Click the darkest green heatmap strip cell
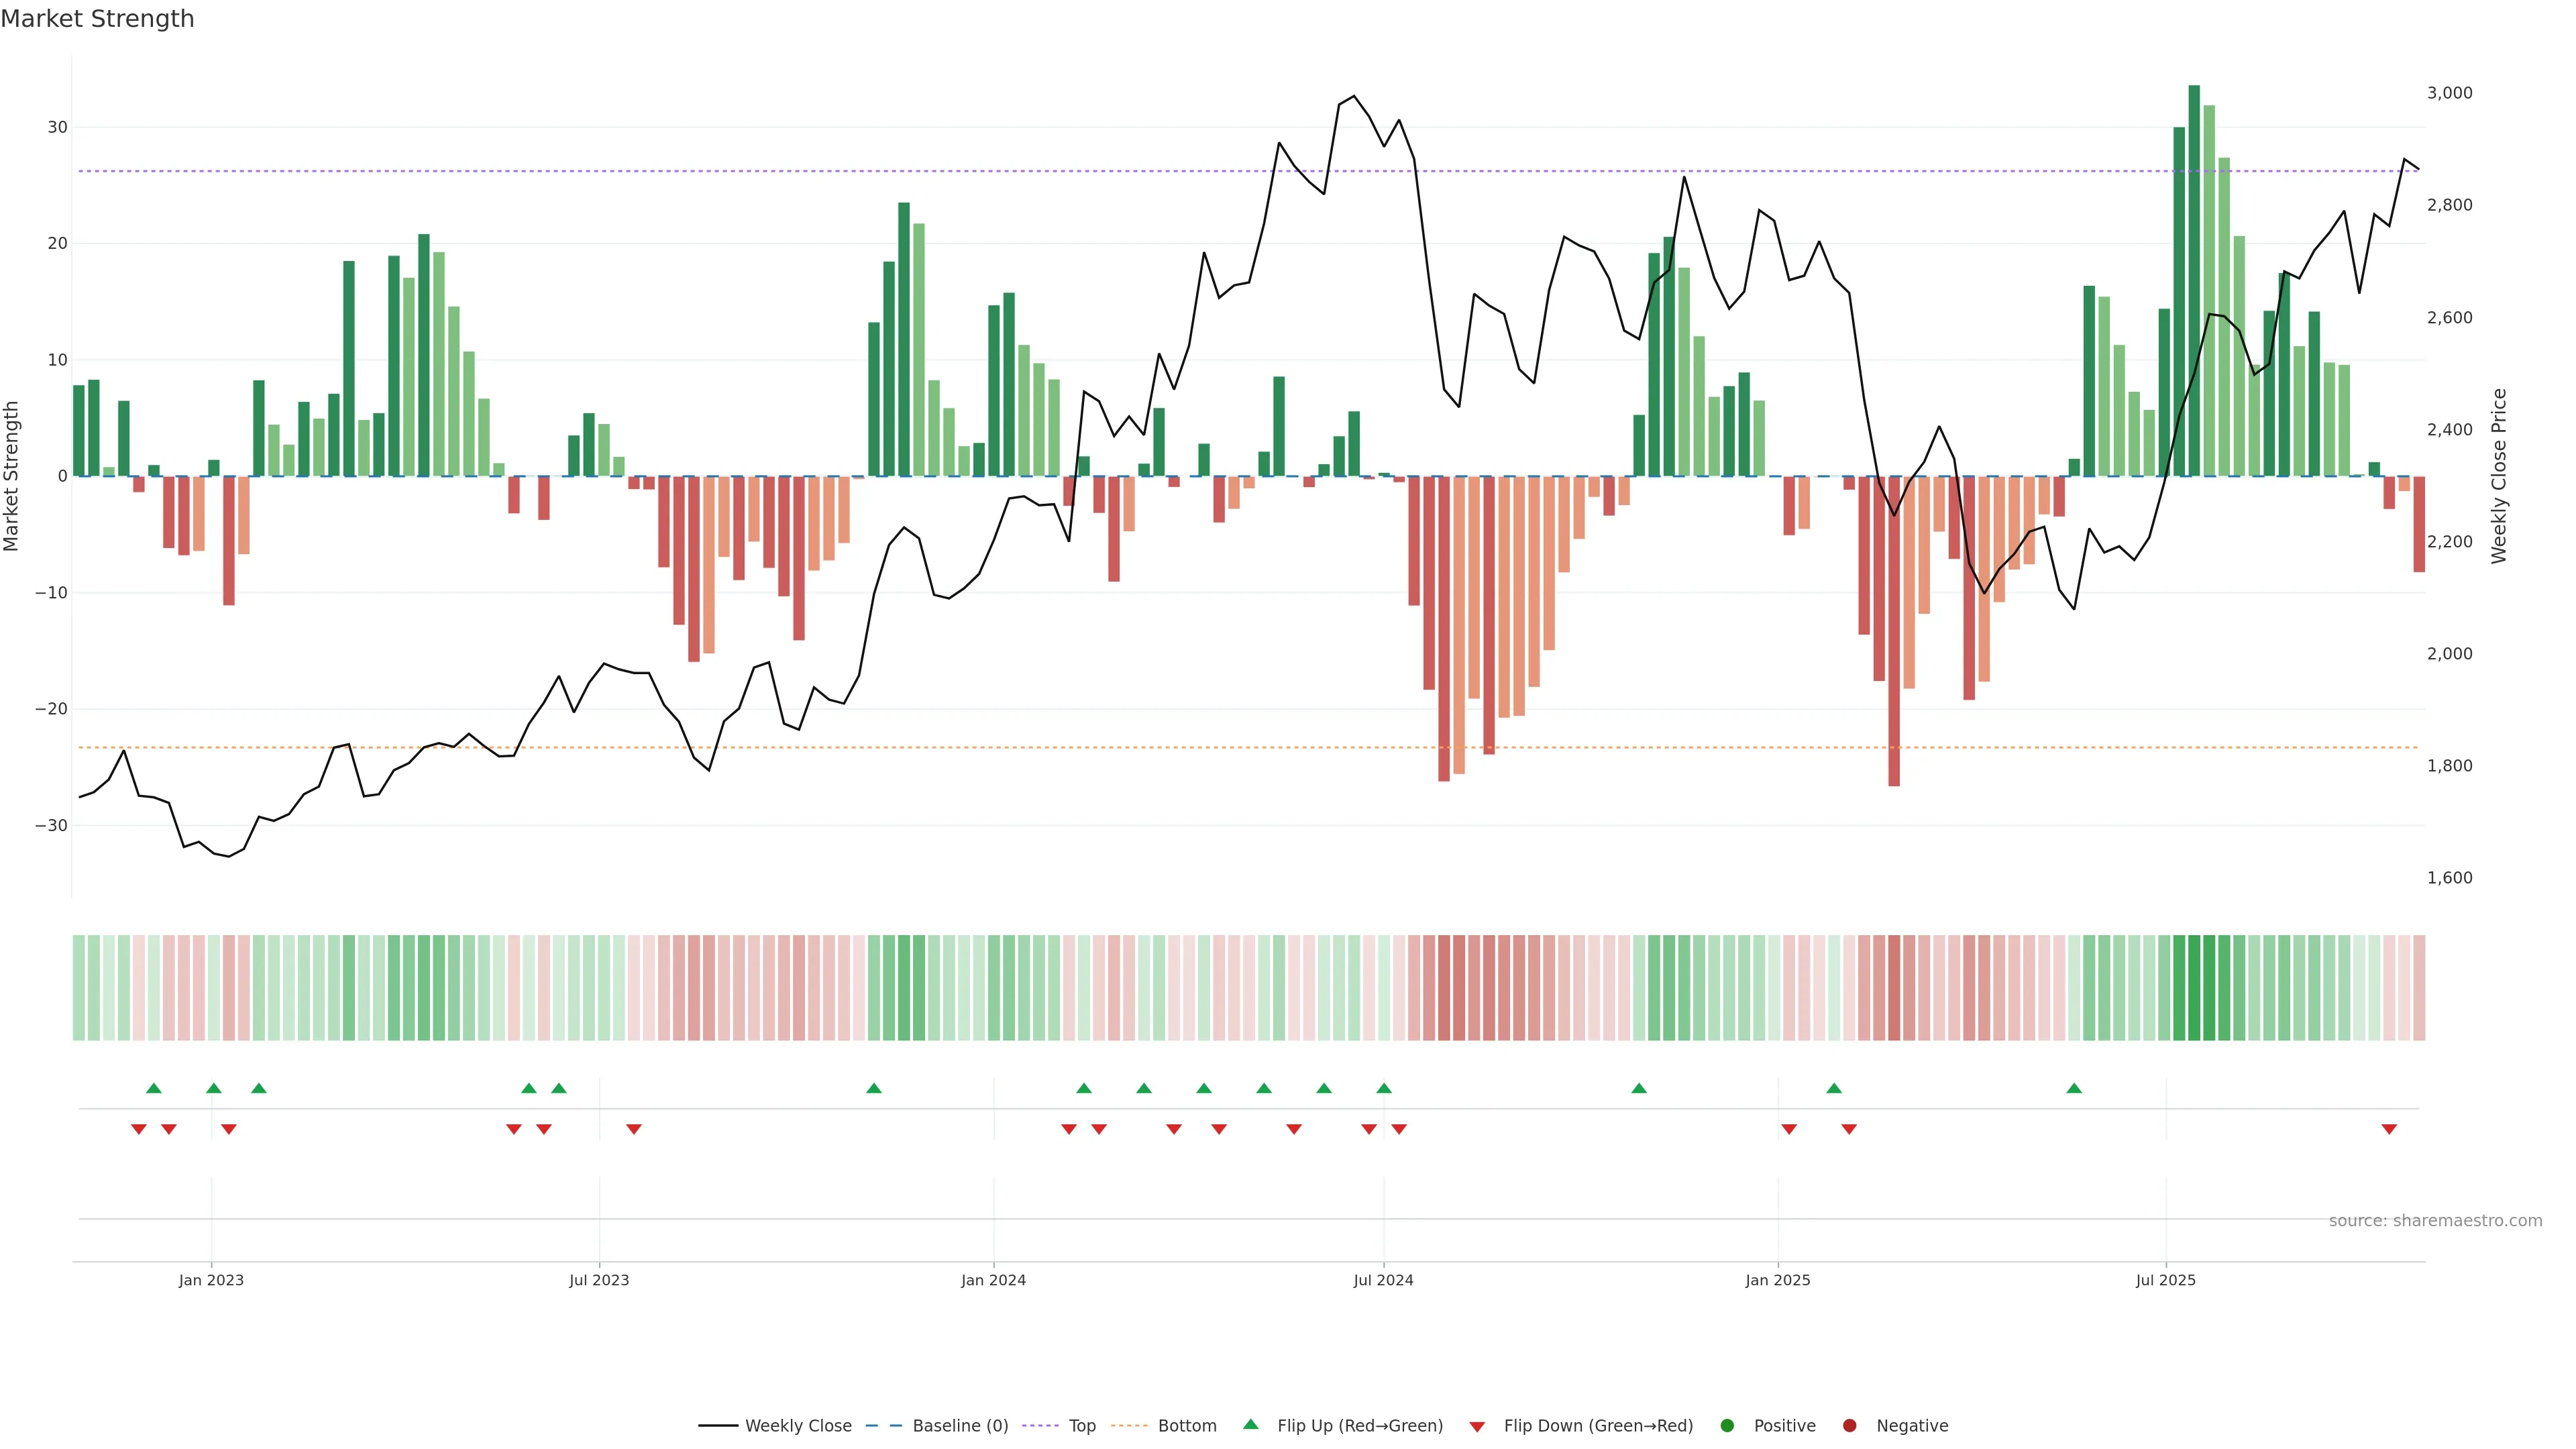The height and width of the screenshot is (1449, 2576). pyautogui.click(x=2194, y=988)
